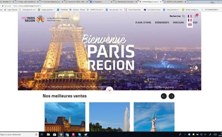Screen dimensions: 222x137
Task: Click the volume speaker tray icon
Action: click(x=205, y=134)
